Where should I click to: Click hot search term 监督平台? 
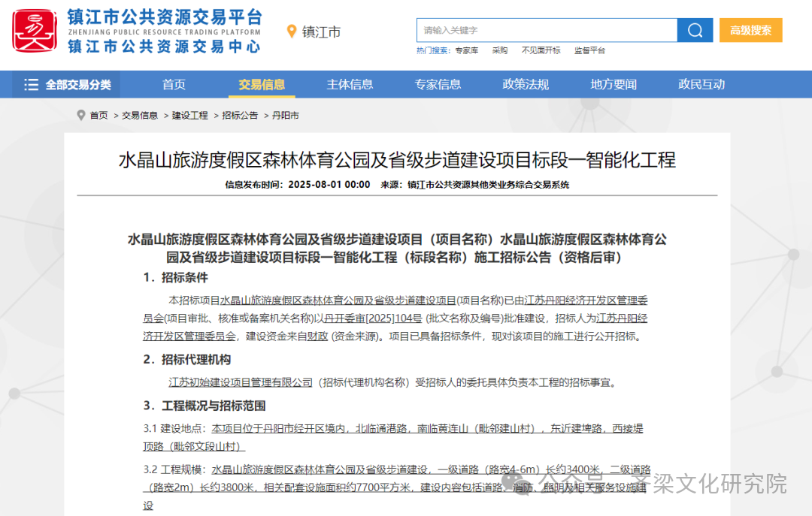click(590, 50)
